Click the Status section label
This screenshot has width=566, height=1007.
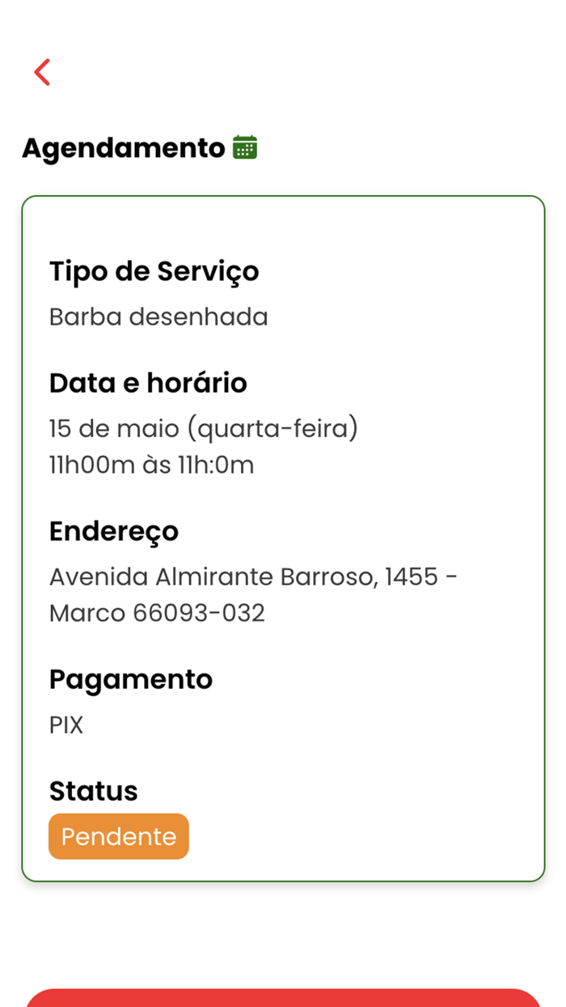tap(93, 791)
